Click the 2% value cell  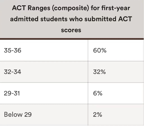click(116, 115)
